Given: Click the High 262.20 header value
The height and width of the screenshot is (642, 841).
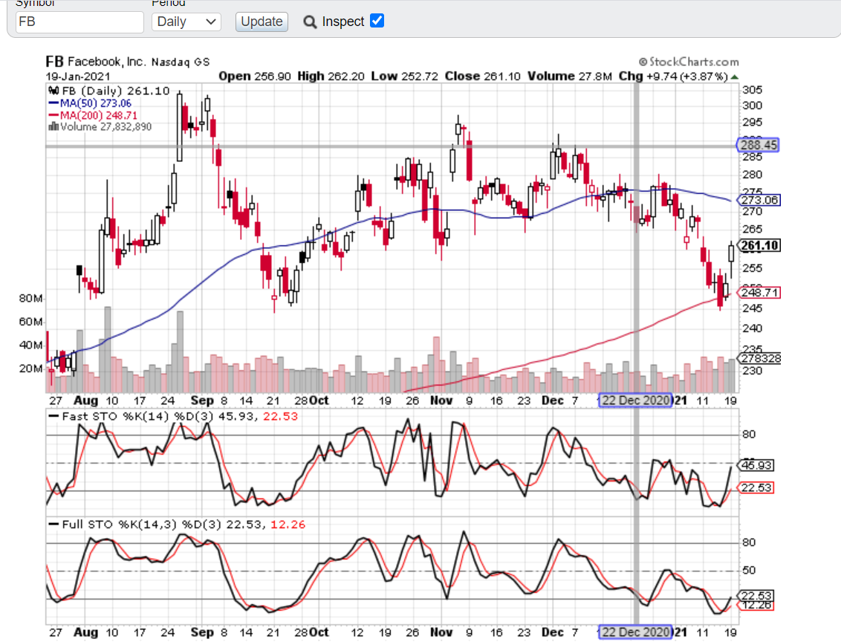Looking at the screenshot, I should point(331,76).
